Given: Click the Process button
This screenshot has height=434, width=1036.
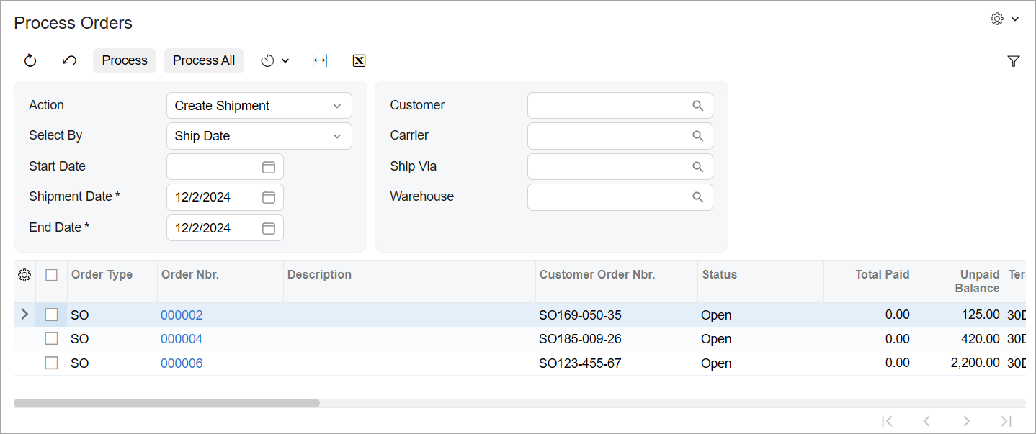Looking at the screenshot, I should (x=125, y=61).
